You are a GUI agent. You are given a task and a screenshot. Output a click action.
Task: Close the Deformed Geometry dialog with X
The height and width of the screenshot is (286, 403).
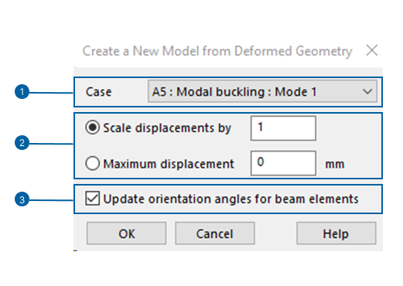click(x=372, y=50)
